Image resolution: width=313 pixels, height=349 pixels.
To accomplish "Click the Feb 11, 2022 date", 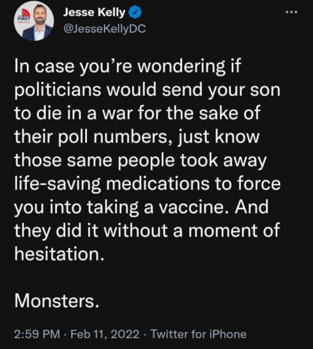I will pyautogui.click(x=105, y=334).
